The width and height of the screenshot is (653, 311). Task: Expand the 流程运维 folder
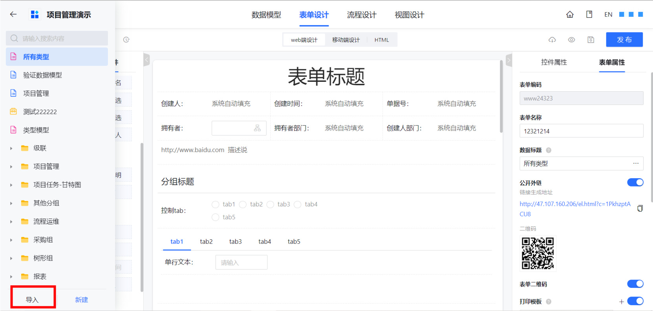click(x=11, y=222)
